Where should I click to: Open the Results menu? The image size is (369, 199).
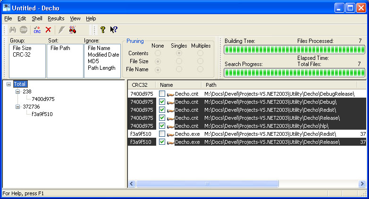56,18
